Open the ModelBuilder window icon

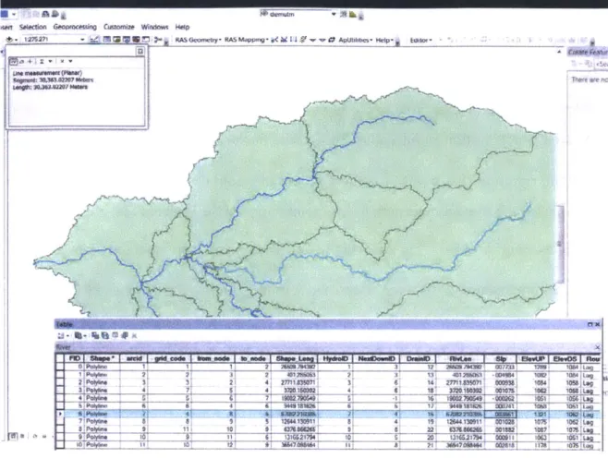157,40
